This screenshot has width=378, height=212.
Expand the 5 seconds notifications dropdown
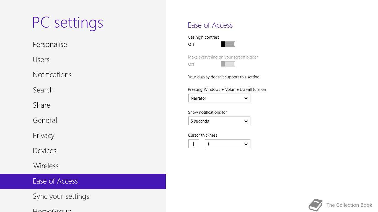click(x=219, y=121)
